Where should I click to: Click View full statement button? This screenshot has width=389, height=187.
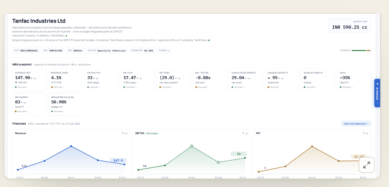click(356, 124)
